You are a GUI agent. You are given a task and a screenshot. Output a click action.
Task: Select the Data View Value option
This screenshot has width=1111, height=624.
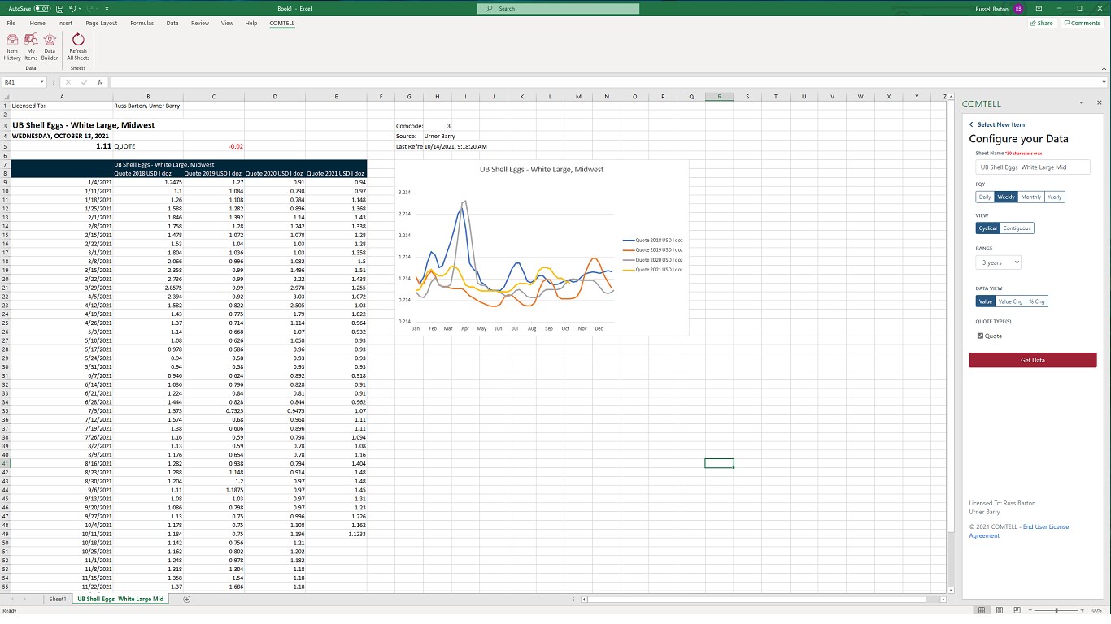(x=986, y=301)
